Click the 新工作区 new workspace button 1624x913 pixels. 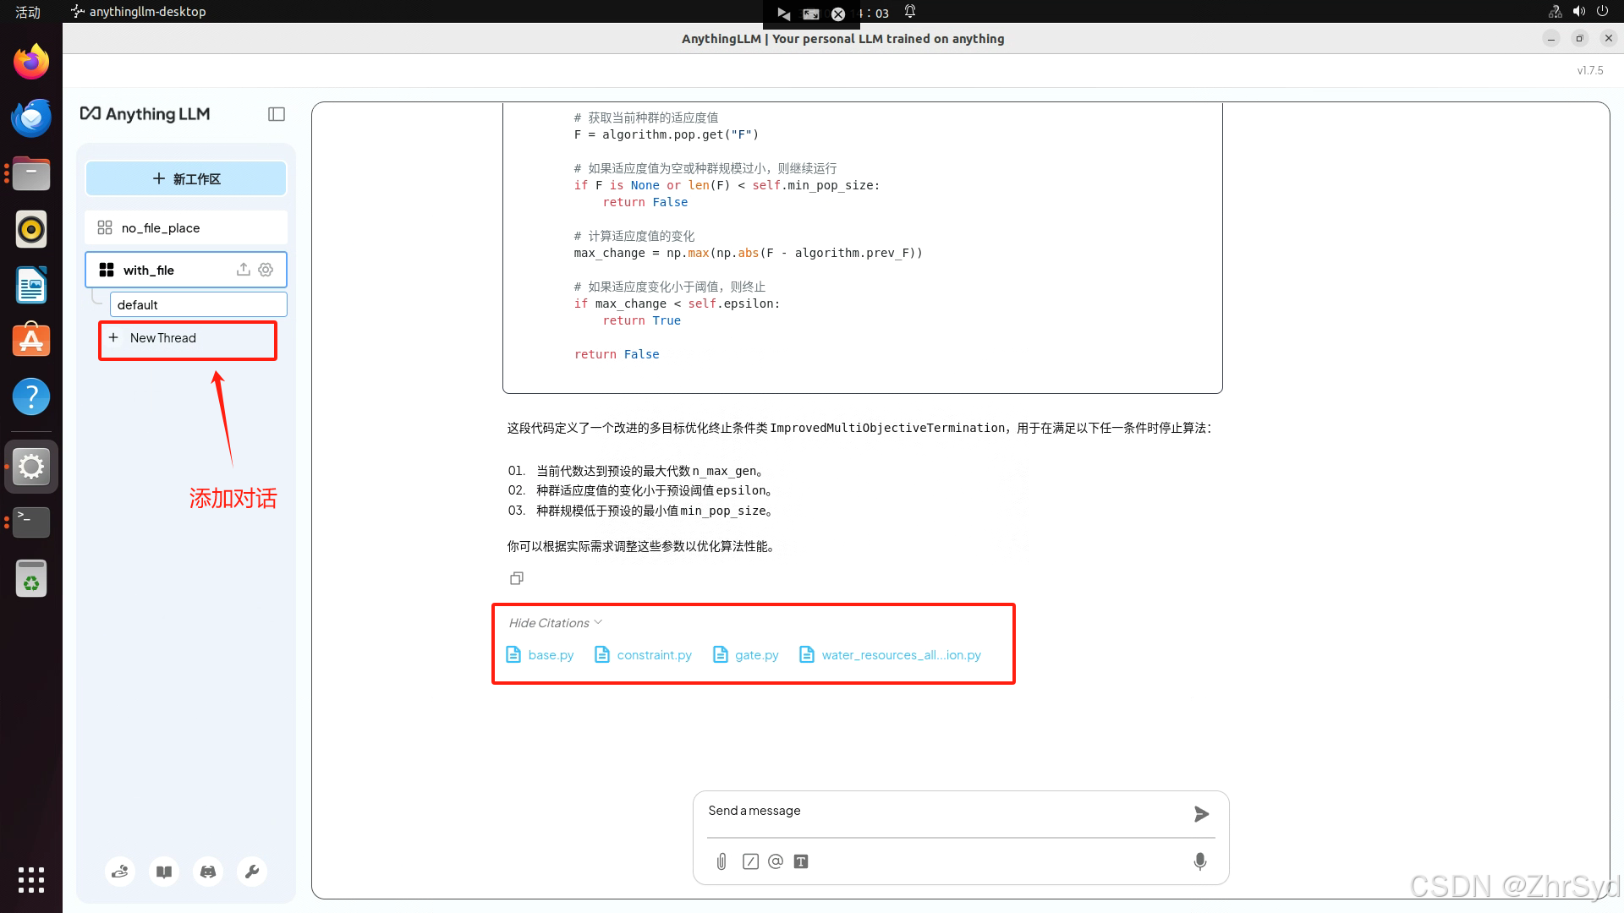coord(186,179)
